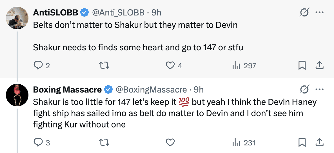Open more options menu on AntiSLOBB's tweet

click(x=320, y=13)
